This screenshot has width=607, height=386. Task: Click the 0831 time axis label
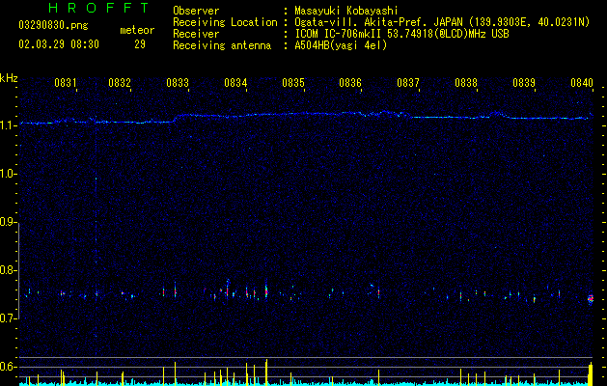(x=66, y=82)
